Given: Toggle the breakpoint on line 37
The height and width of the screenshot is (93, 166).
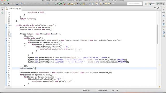Looking at the screenshot, I should click(x=6, y=40).
